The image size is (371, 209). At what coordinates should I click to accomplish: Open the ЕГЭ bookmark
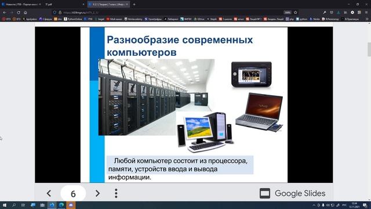coord(17,19)
